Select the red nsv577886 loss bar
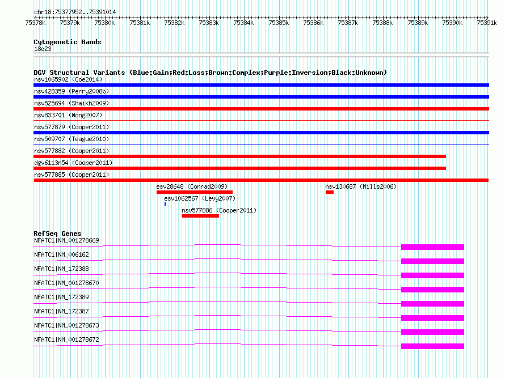The height and width of the screenshot is (378, 505). pyautogui.click(x=200, y=216)
